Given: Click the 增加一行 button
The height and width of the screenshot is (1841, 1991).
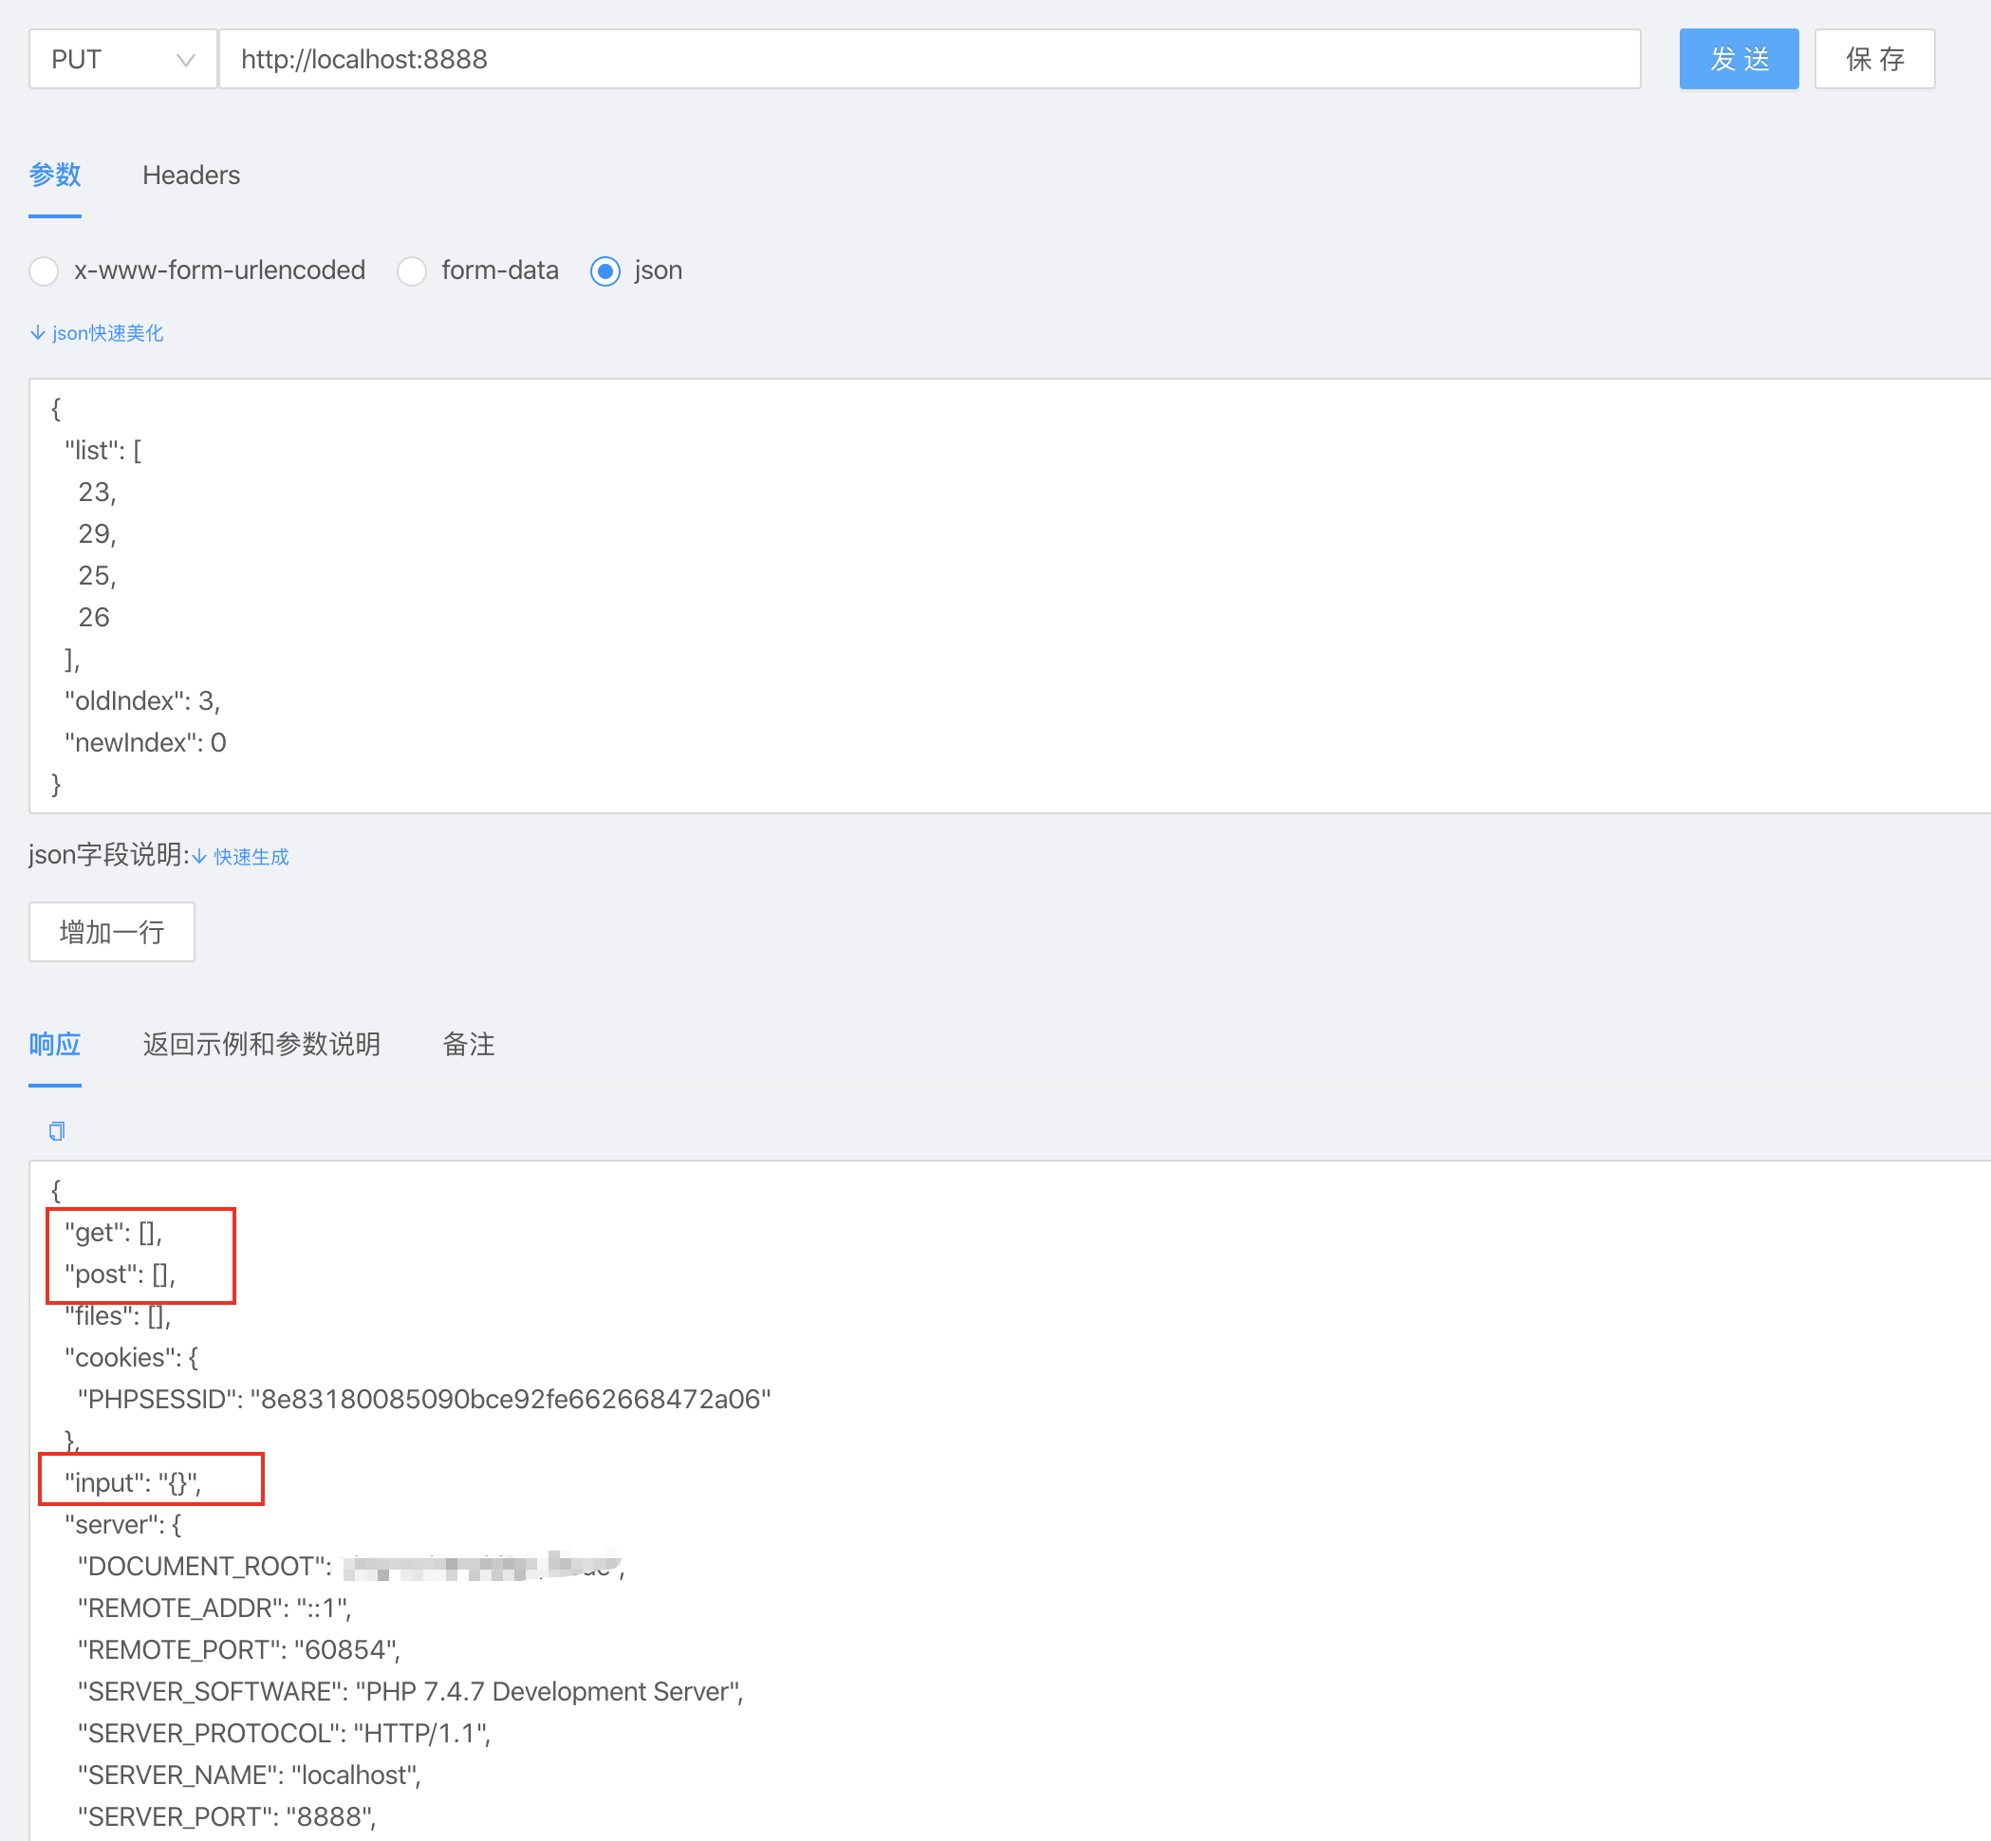Looking at the screenshot, I should 110,932.
